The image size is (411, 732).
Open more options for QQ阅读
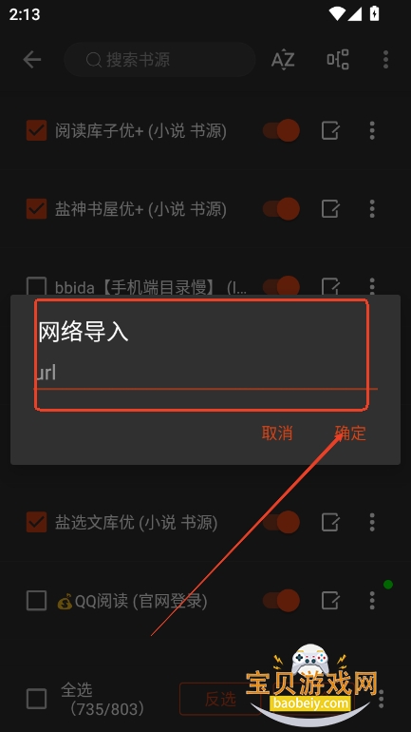(372, 601)
